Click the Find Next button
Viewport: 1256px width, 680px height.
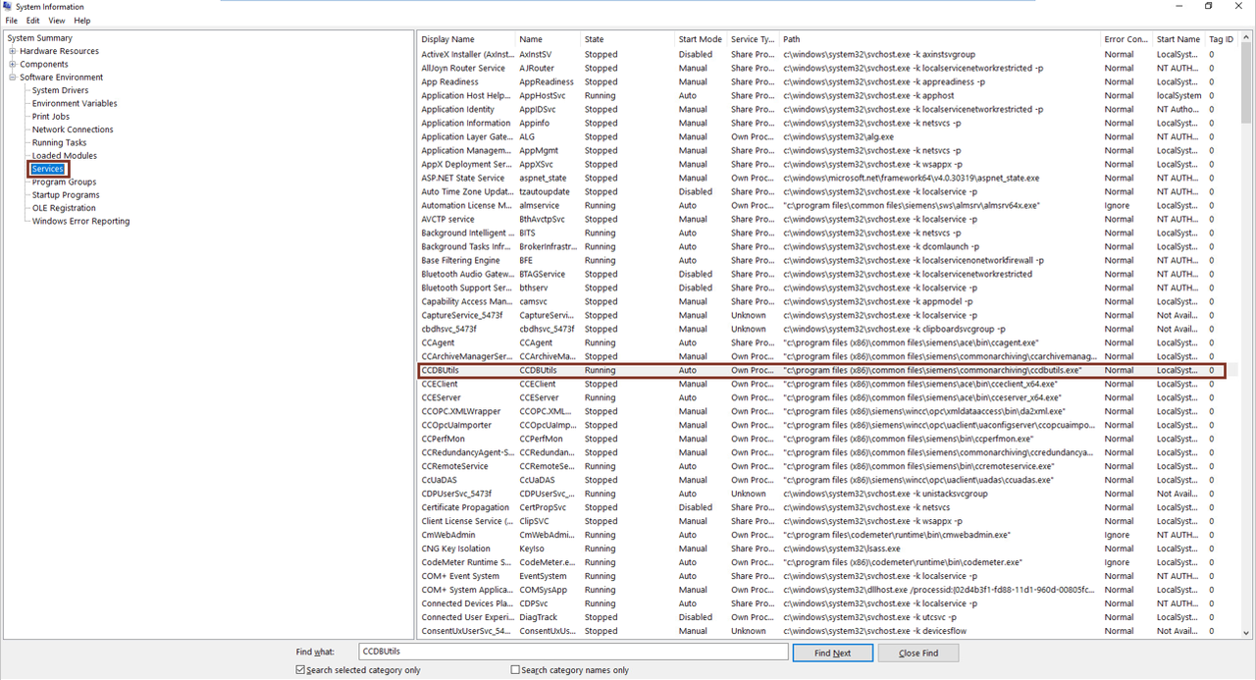pyautogui.click(x=833, y=653)
